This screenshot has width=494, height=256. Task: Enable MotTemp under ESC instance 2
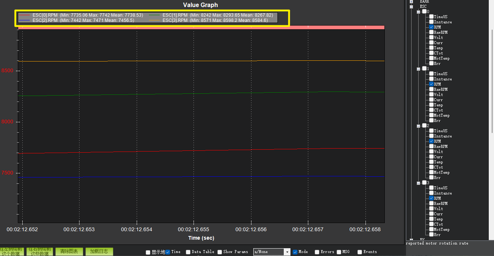click(431, 172)
